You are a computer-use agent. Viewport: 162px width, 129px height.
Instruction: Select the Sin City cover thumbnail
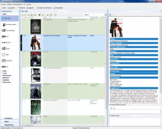coord(36,59)
